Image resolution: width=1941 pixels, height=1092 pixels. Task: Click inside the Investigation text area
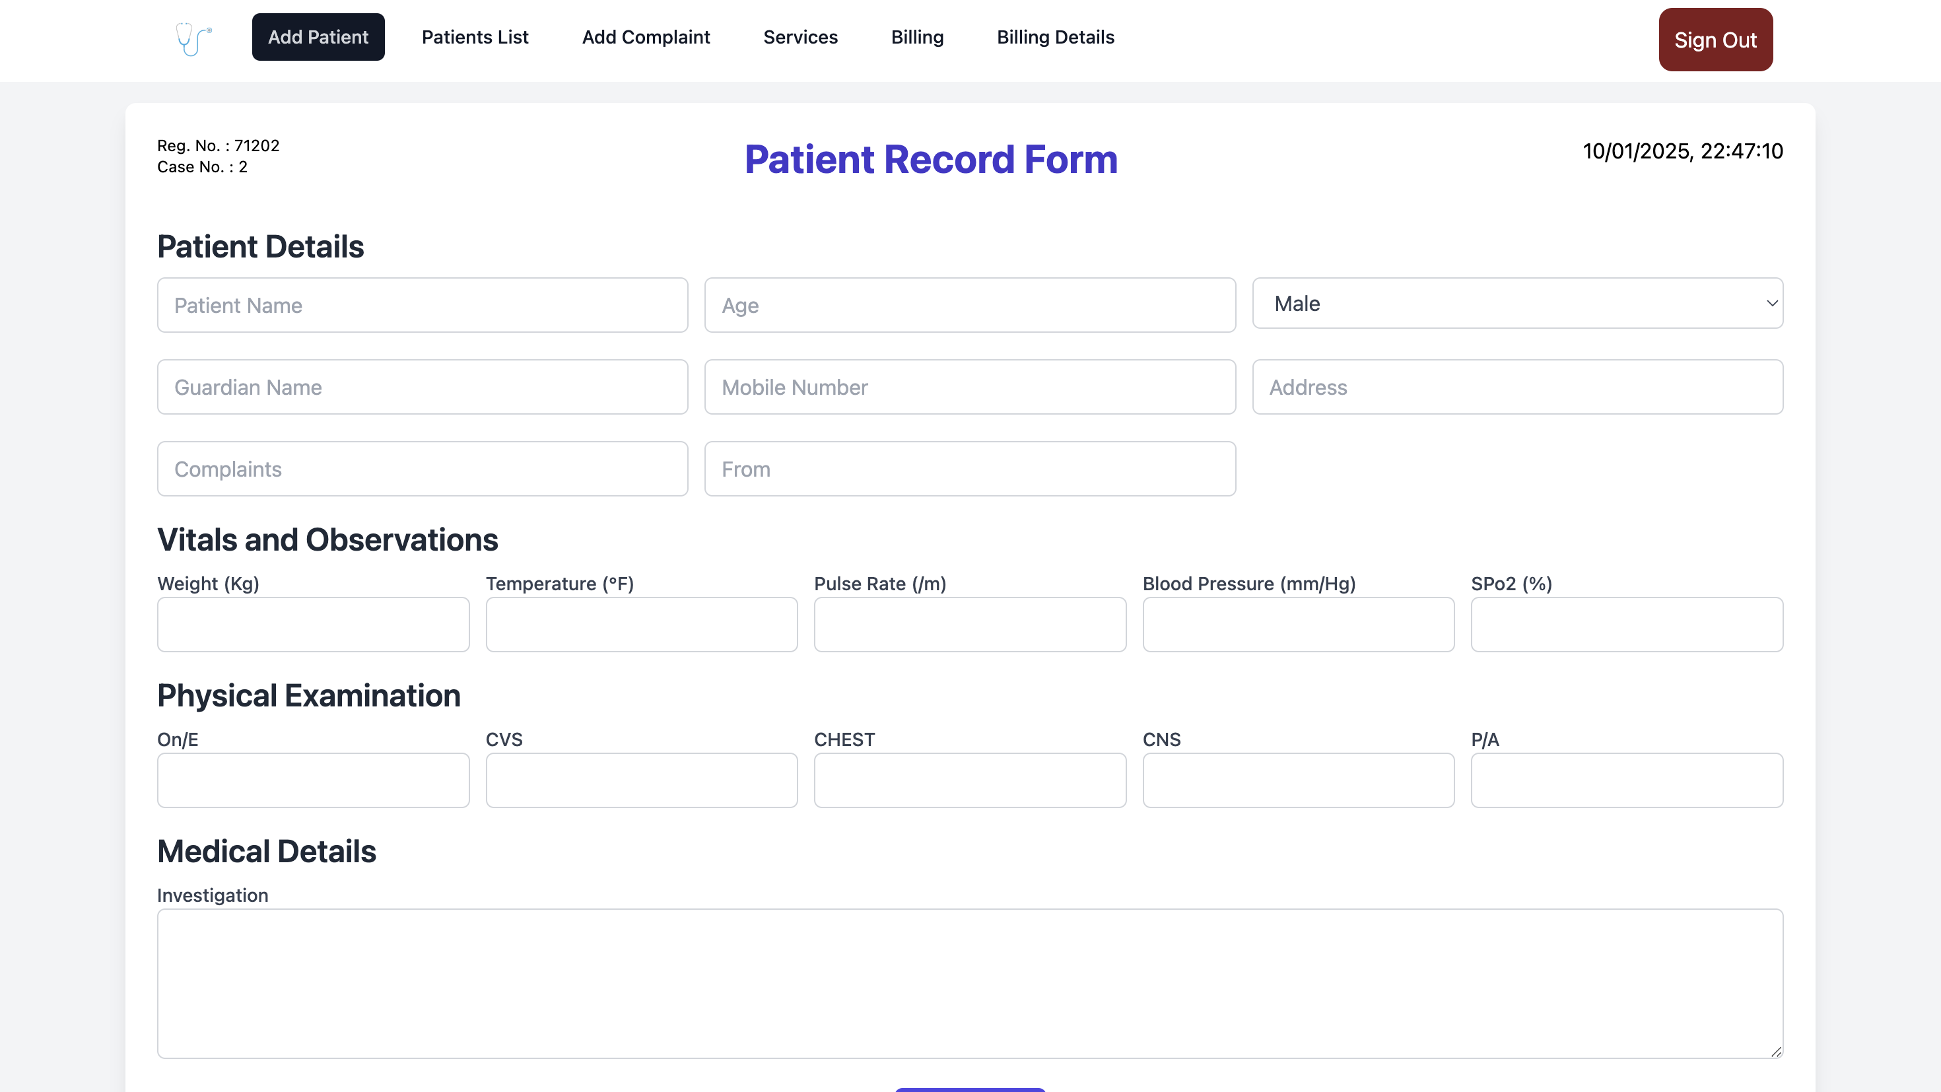pyautogui.click(x=970, y=982)
